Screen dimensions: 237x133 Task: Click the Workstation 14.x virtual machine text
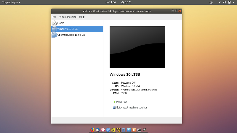point(139,90)
